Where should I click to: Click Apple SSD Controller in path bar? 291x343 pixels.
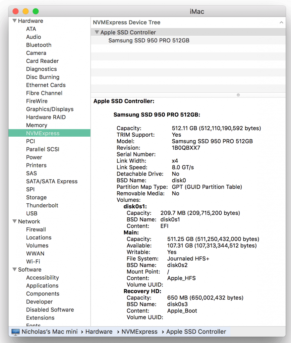(x=196, y=332)
